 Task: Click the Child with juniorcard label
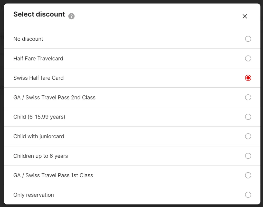[39, 137]
